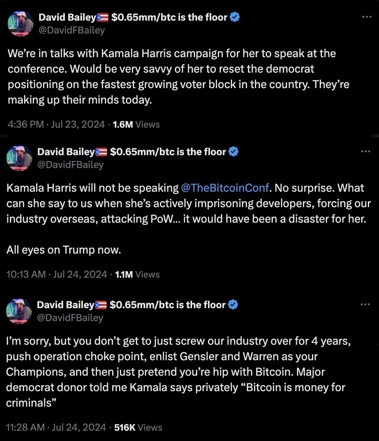The image size is (379, 441).
Task: View analytics for the 1.6M Views count
Action: click(x=136, y=124)
